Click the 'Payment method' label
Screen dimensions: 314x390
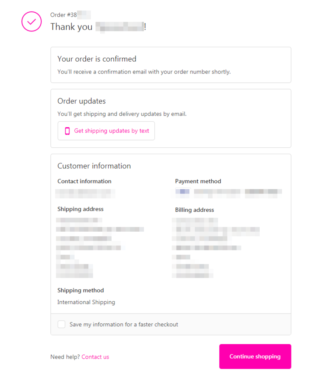pyautogui.click(x=198, y=181)
